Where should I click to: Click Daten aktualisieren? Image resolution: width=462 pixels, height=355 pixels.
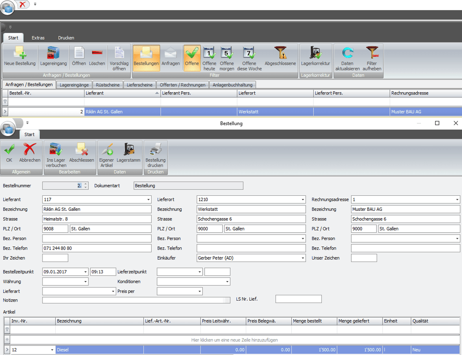tap(347, 58)
